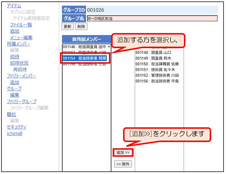227x174 pixels.
Task: Select 001154 担当技術者 岡部 in list
Action: (x=84, y=58)
